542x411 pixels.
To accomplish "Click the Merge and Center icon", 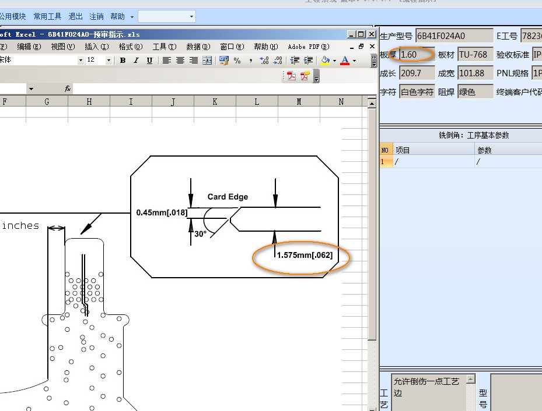I will tap(207, 61).
